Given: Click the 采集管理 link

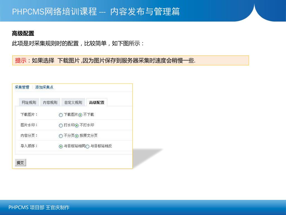Looking at the screenshot, I should [22, 87].
